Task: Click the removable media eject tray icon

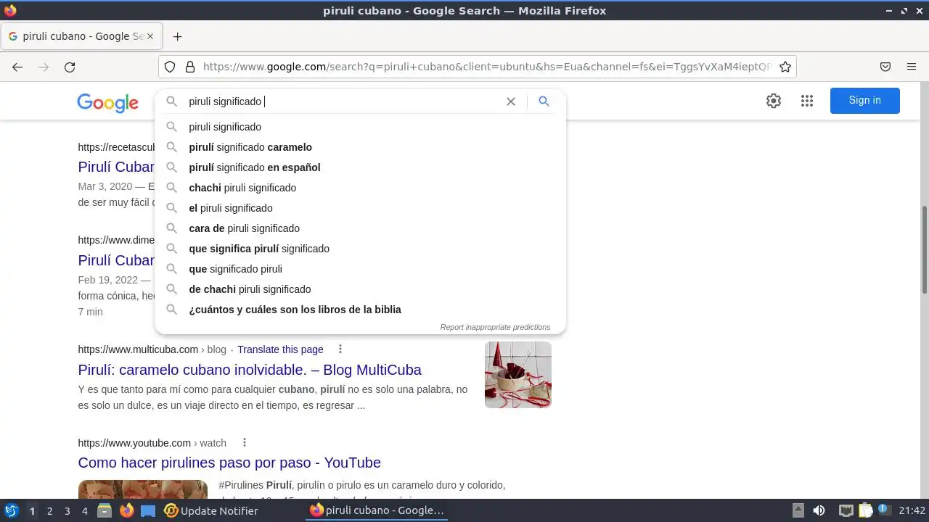Action: pyautogui.click(x=798, y=510)
